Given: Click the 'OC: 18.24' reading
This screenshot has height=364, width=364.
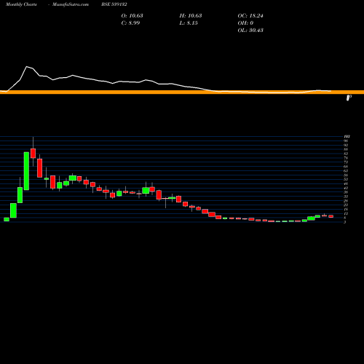Looking at the screenshot, I should click(x=250, y=15).
